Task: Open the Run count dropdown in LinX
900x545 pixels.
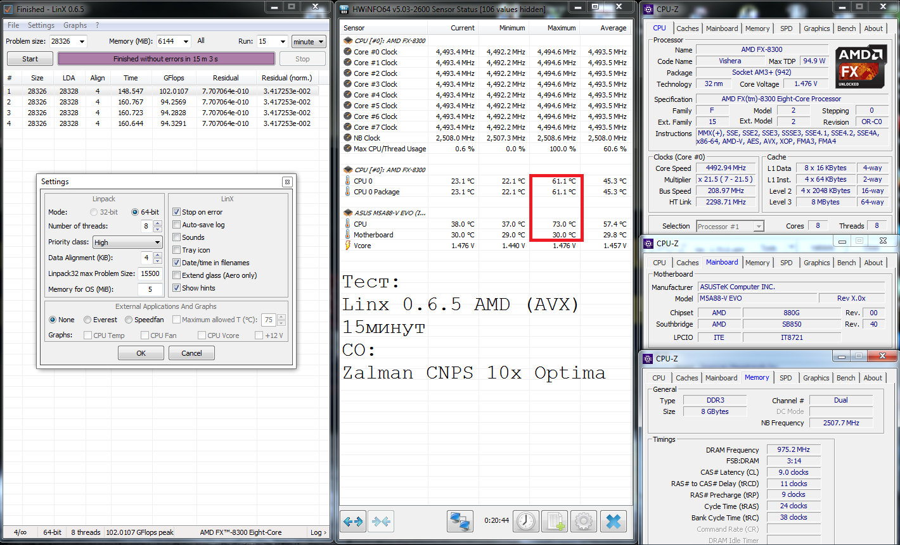Action: coord(282,41)
